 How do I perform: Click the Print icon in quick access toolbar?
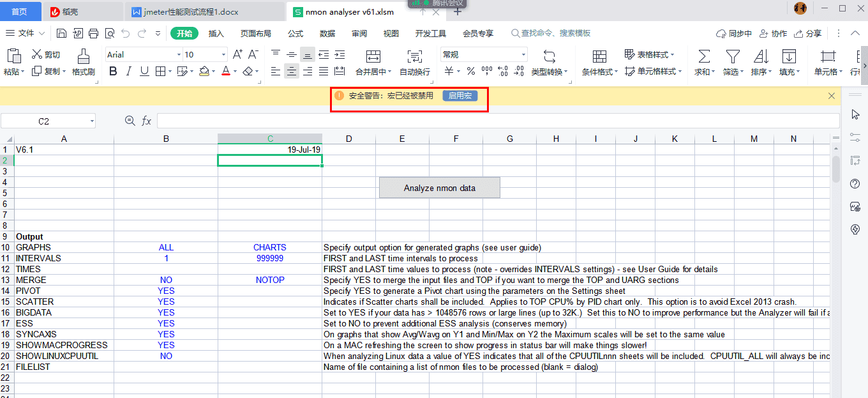(94, 33)
